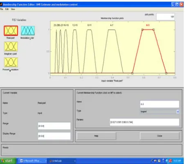Click the Display Range input field
Viewport: 185px width, 164px height.
54,136
